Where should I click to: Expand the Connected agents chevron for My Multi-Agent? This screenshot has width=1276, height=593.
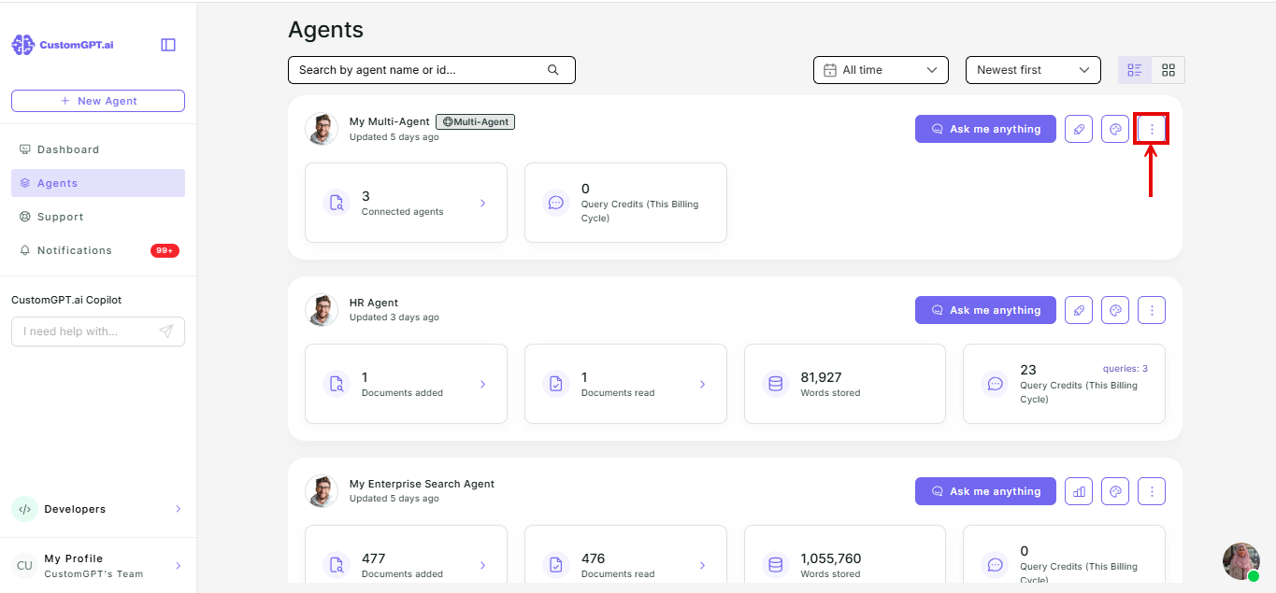point(482,203)
